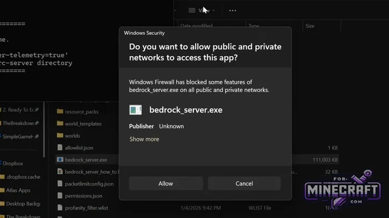The width and height of the screenshot is (389, 218).
Task: Select the bedrock_server_how_to file name
Action: [92, 172]
